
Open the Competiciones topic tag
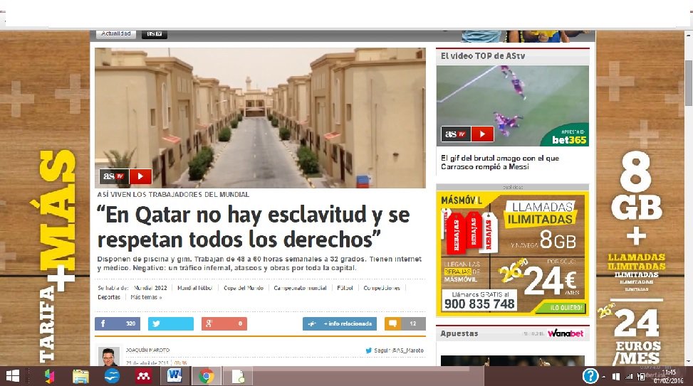(382, 288)
